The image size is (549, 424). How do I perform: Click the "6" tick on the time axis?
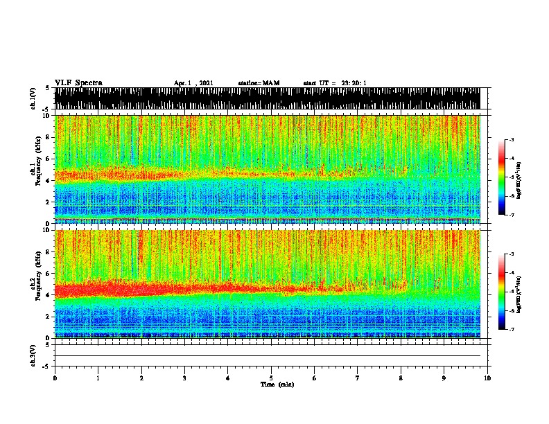[315, 378]
